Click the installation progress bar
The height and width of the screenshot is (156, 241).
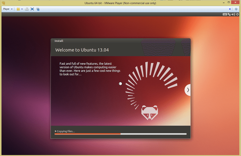pos(120,134)
